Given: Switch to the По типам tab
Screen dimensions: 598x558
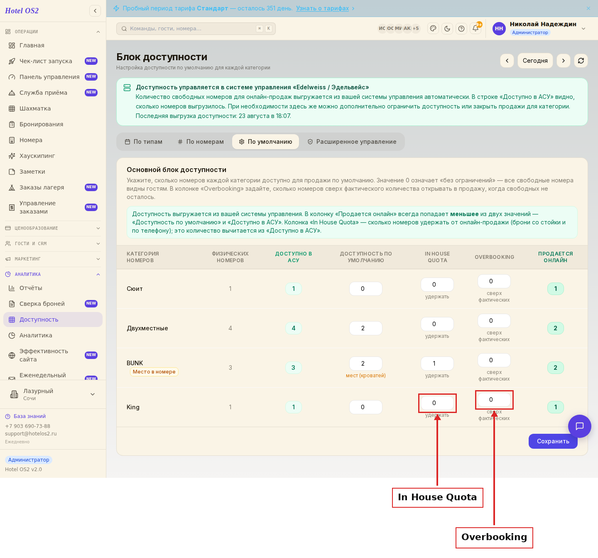Looking at the screenshot, I should [144, 142].
